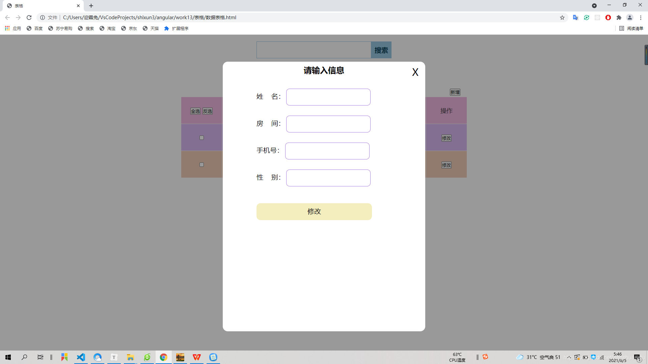This screenshot has width=648, height=364.
Task: Open the 淘宝 bookmark
Action: point(111,28)
